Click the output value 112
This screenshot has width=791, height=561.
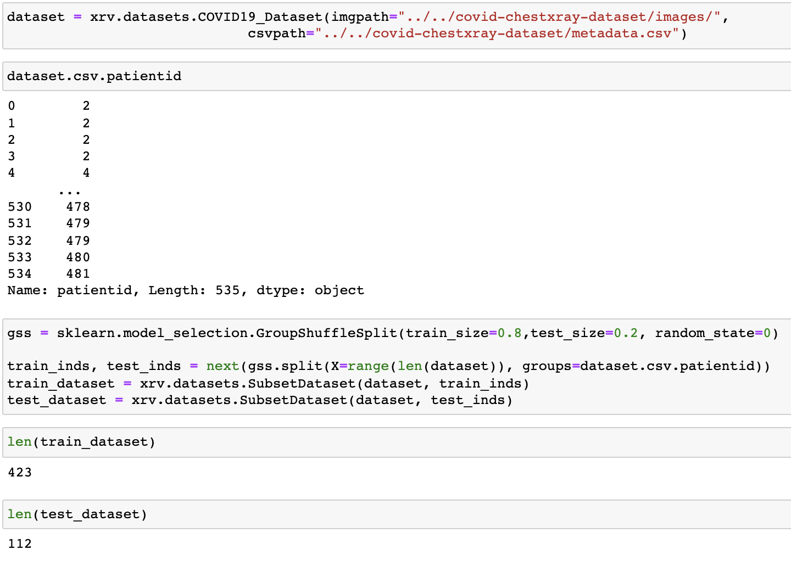(20, 543)
